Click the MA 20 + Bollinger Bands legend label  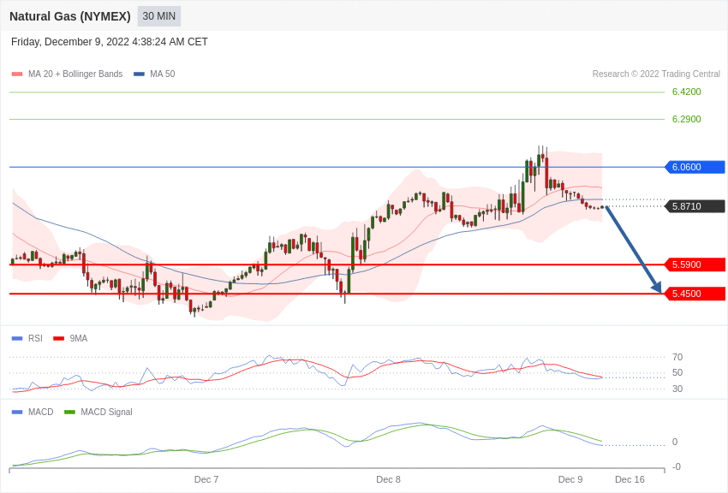(75, 74)
